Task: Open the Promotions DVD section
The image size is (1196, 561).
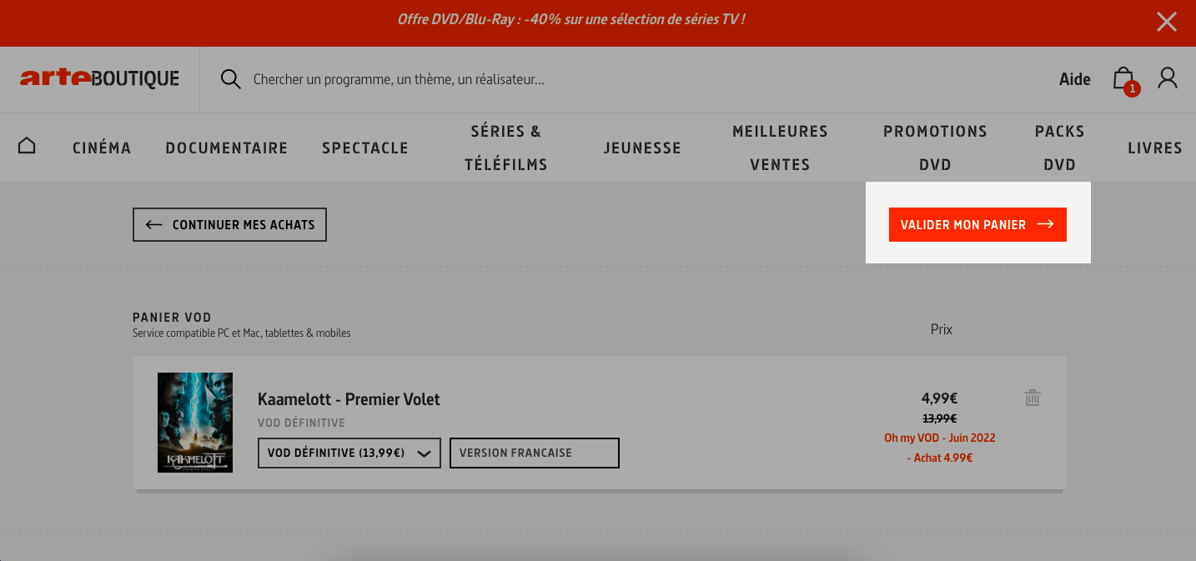Action: (x=935, y=148)
